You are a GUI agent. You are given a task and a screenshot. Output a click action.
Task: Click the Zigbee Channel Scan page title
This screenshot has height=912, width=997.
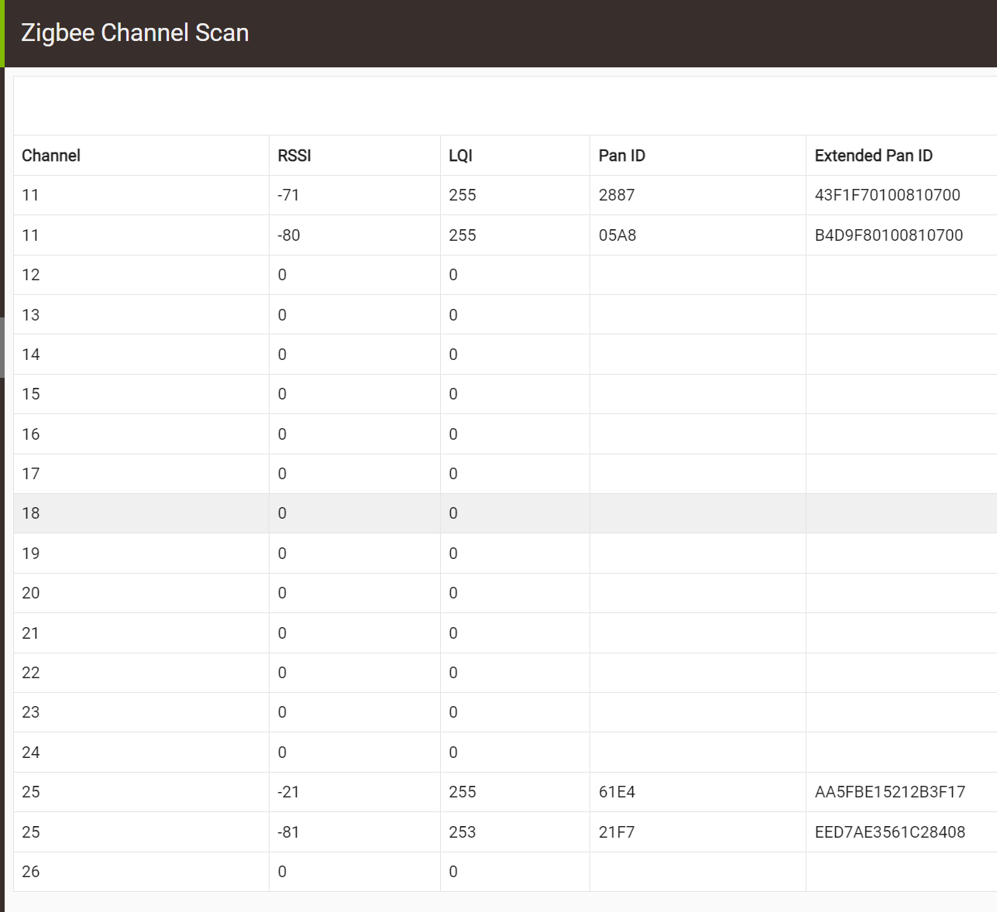135,33
